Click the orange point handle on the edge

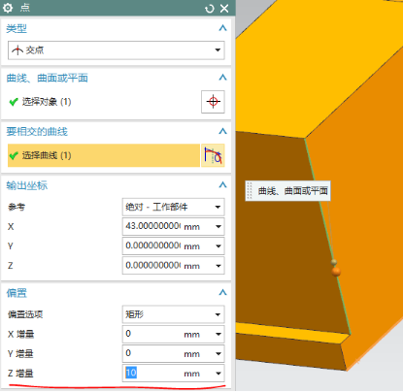click(x=336, y=272)
